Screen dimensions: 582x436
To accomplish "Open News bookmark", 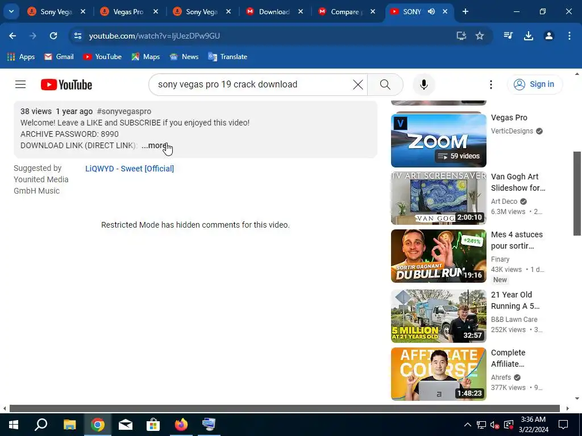I will (184, 57).
